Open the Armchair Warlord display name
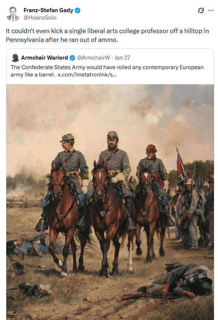Image resolution: width=218 pixels, height=320 pixels. 44,58
